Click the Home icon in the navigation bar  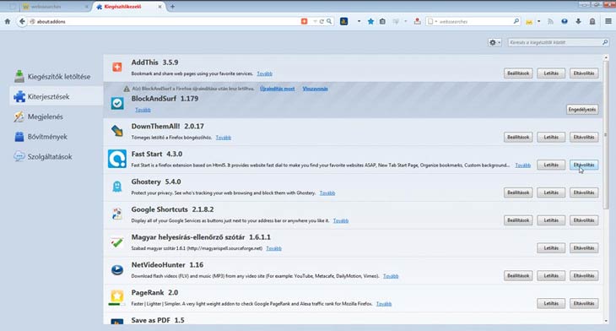point(8,22)
